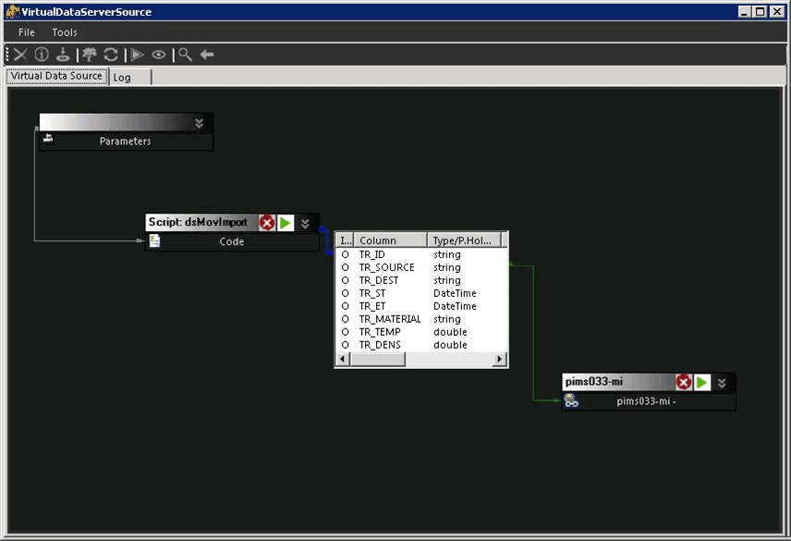Run the flow using the Play toolbar icon
The width and height of the screenshot is (791, 541).
(137, 55)
